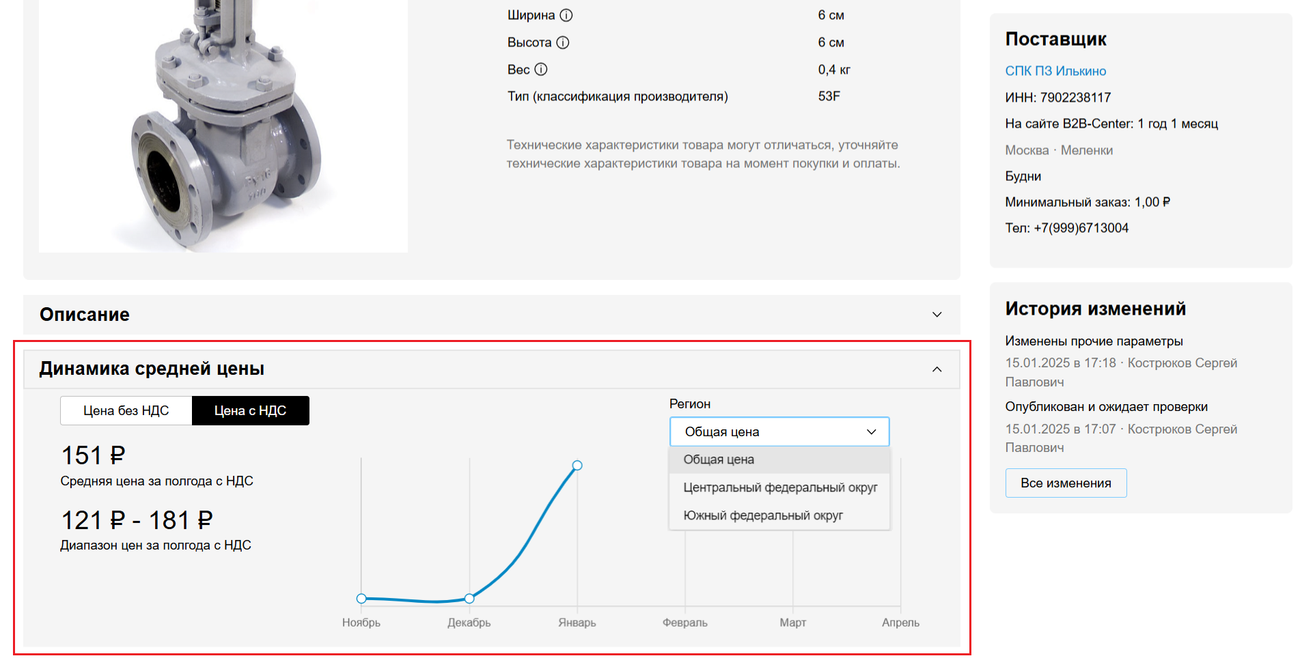Click the info icon next to Высота
Screen dimensions: 1315x669
coord(563,42)
